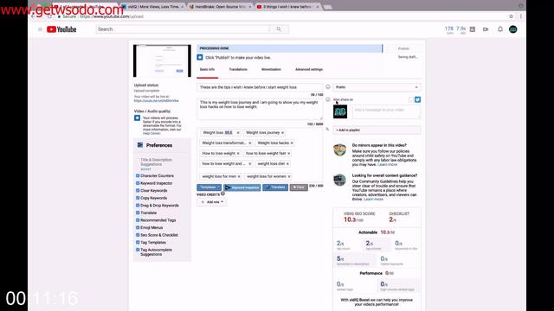Click the pencil icon beside Add to playlist
The height and width of the screenshot is (311, 554).
[x=327, y=130]
